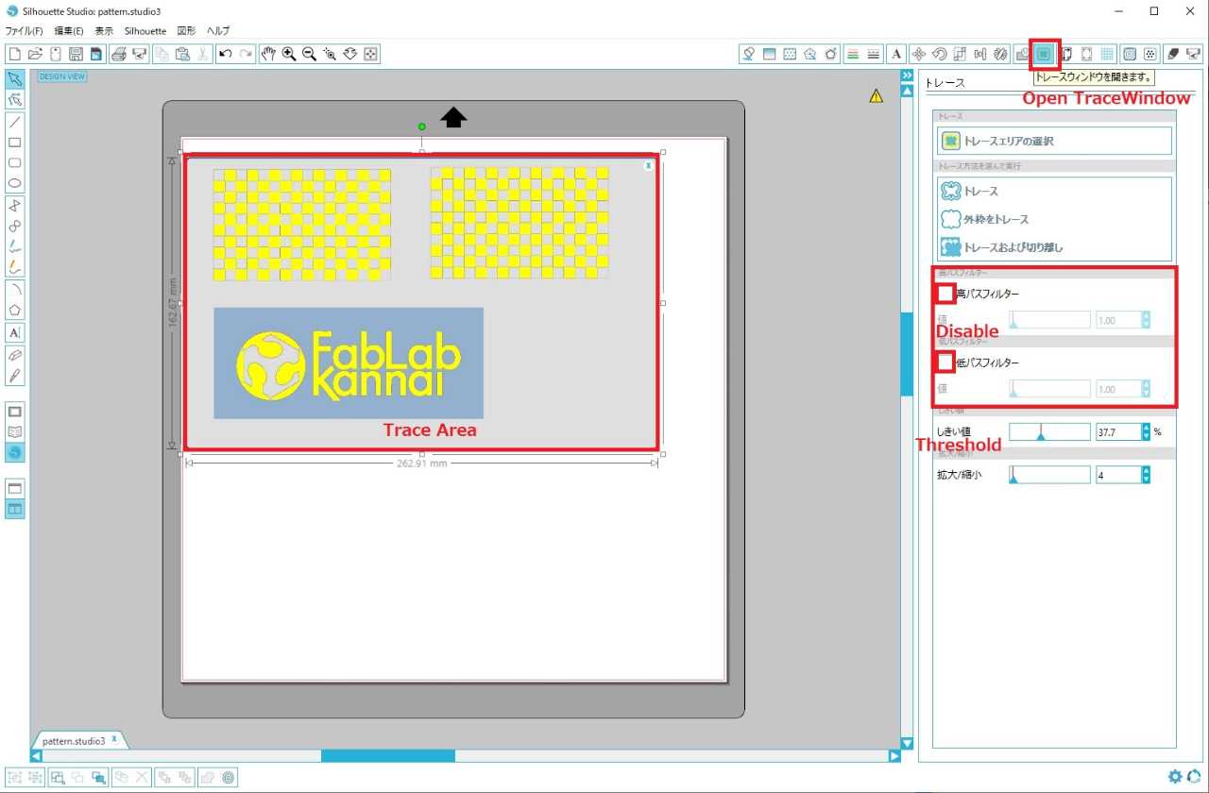Open the ヘルプ menu
This screenshot has width=1209, height=793.
218,31
